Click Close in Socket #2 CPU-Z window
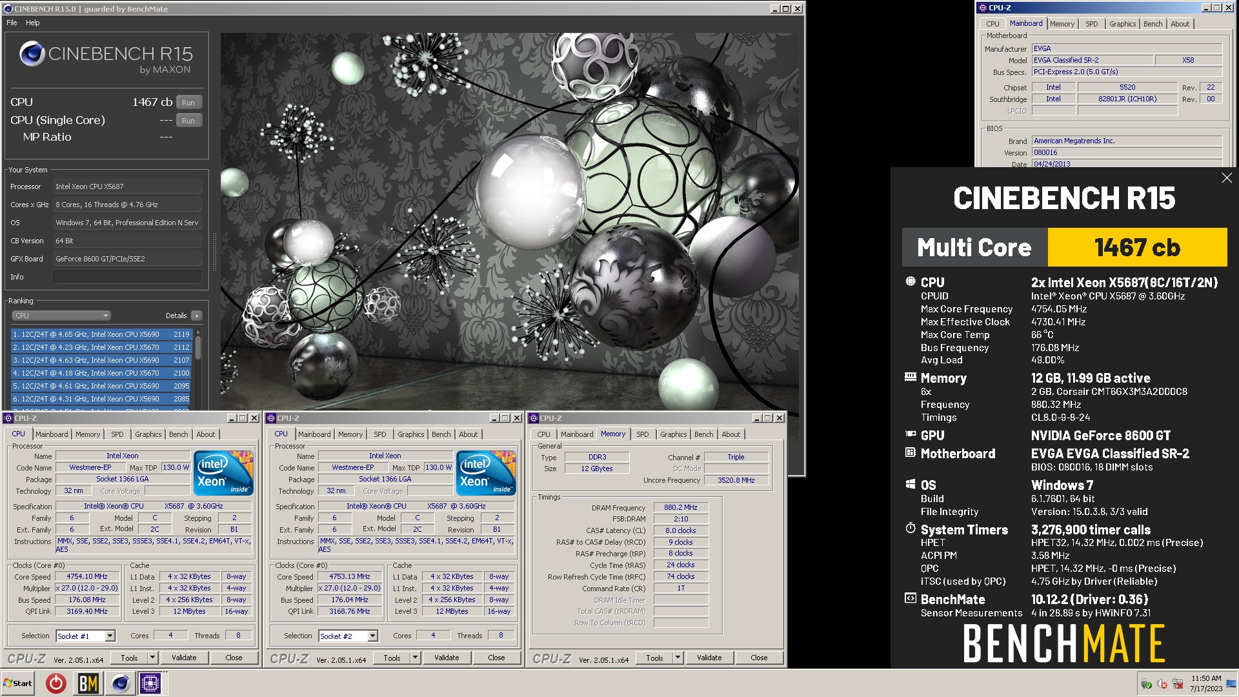 tap(496, 658)
